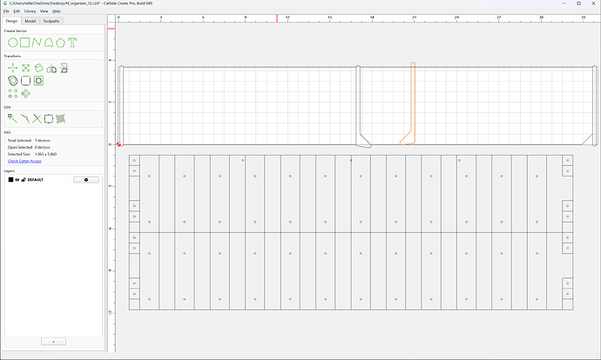
Task: Select the Rectangle vector tool
Action: 24,43
